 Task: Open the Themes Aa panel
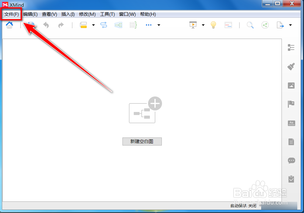(x=292, y=123)
